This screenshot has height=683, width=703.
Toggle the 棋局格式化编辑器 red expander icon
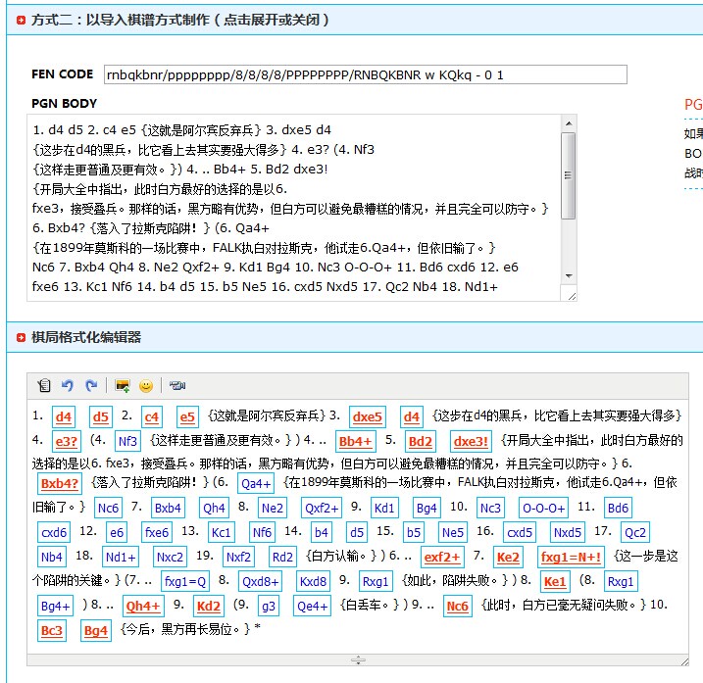21,337
